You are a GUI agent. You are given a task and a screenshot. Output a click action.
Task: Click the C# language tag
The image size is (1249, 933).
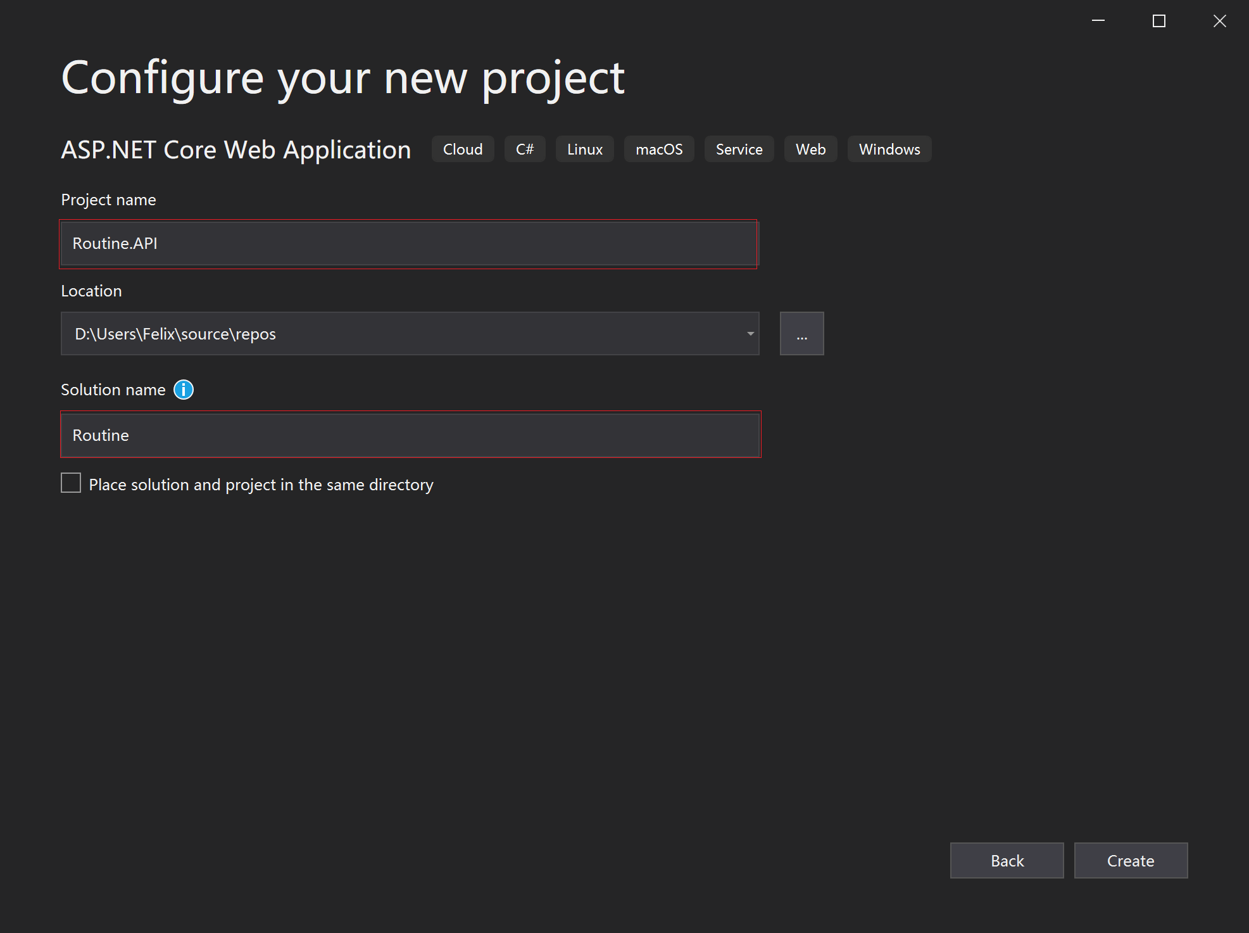(x=525, y=149)
